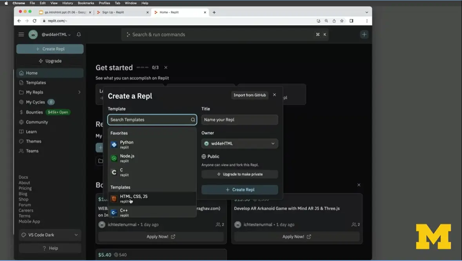The width and height of the screenshot is (462, 261).
Task: Switch to the Sign Up - Replit tab
Action: [123, 13]
